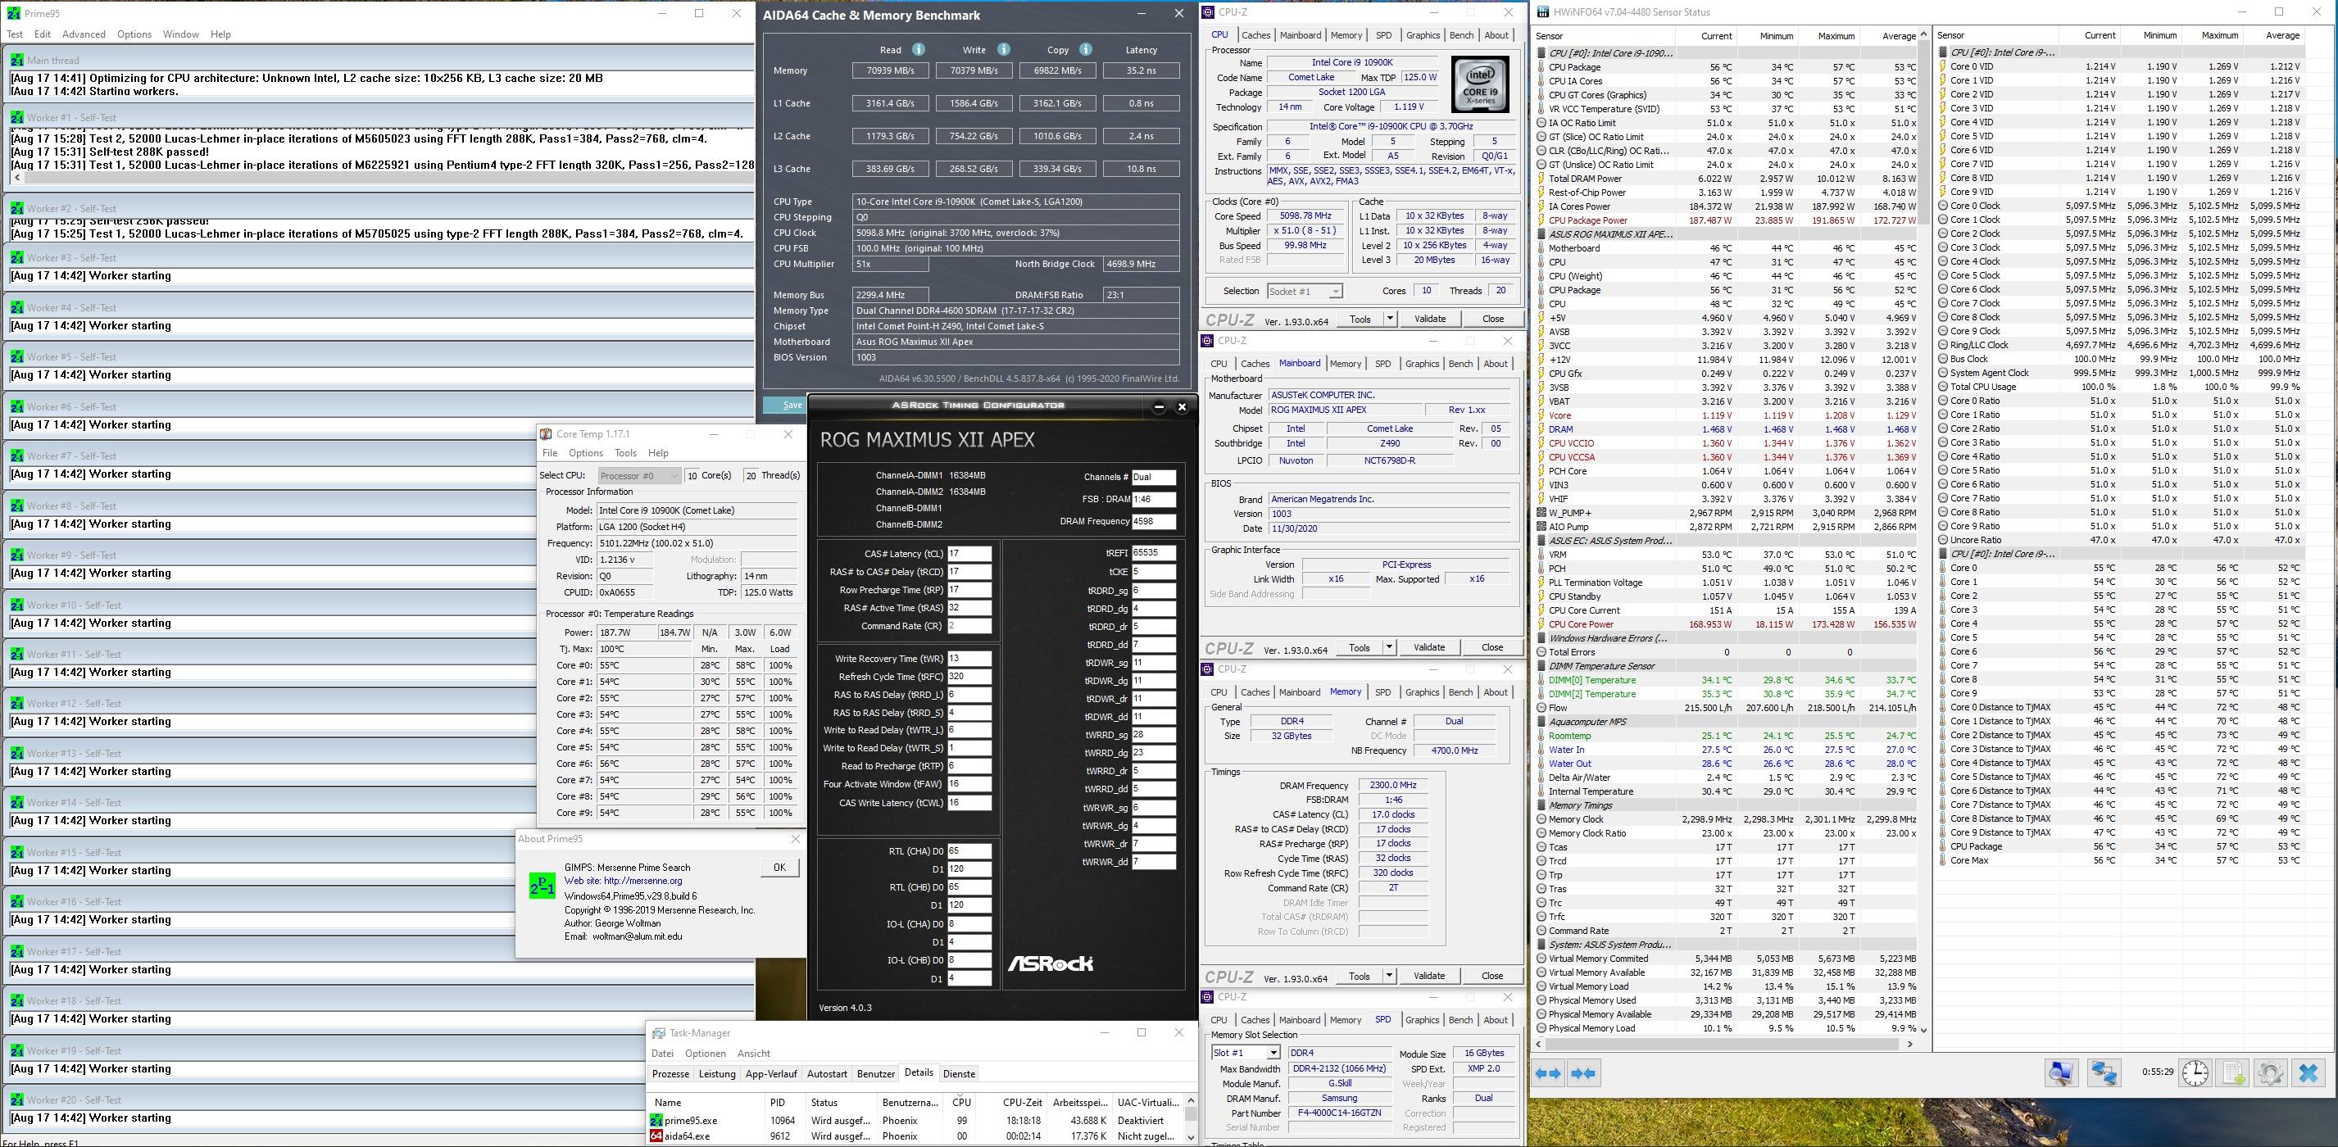
Task: Click the info icon beside AIDA64 Copy
Action: (x=1087, y=50)
